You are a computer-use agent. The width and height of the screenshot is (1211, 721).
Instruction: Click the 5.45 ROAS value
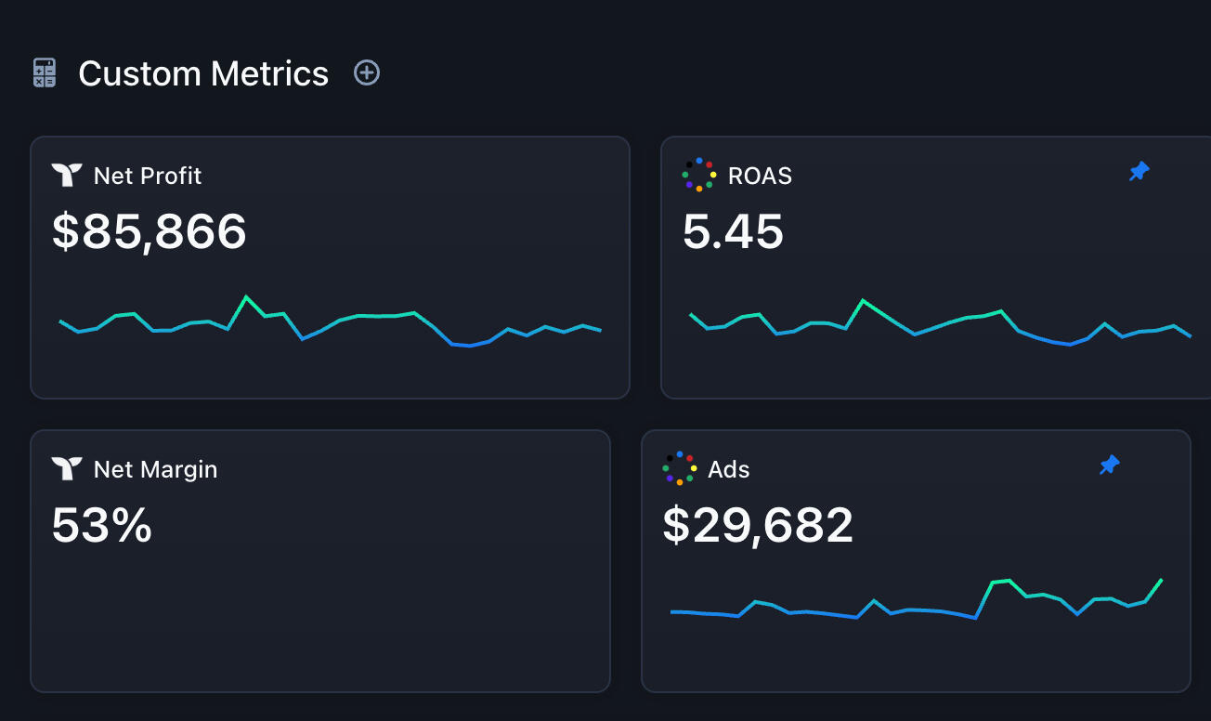click(733, 232)
